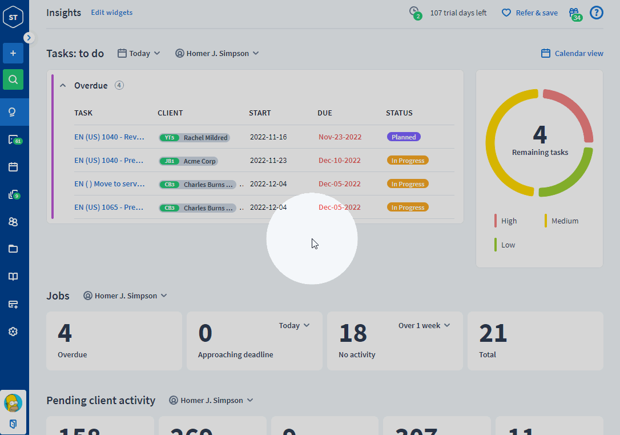Open the Today dropdown in Tasks

click(139, 53)
